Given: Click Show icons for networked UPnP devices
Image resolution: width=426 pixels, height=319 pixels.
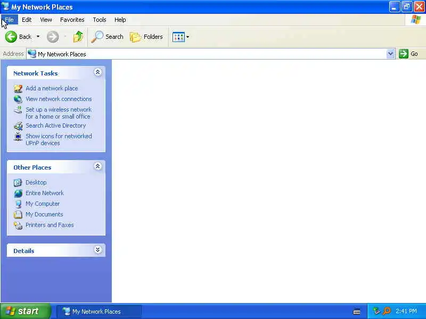Looking at the screenshot, I should (59, 140).
